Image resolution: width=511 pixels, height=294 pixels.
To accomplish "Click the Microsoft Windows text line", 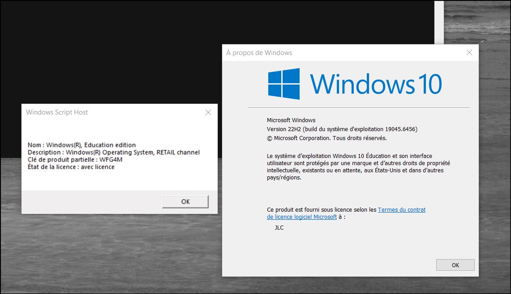I will click(291, 120).
